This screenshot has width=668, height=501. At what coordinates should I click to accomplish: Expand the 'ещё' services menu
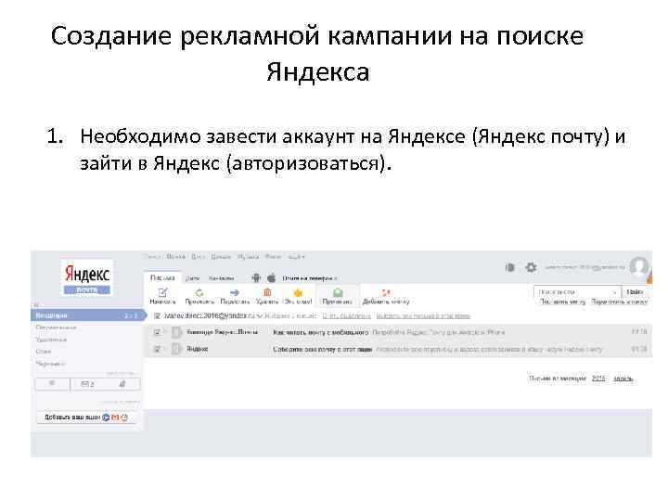296,256
